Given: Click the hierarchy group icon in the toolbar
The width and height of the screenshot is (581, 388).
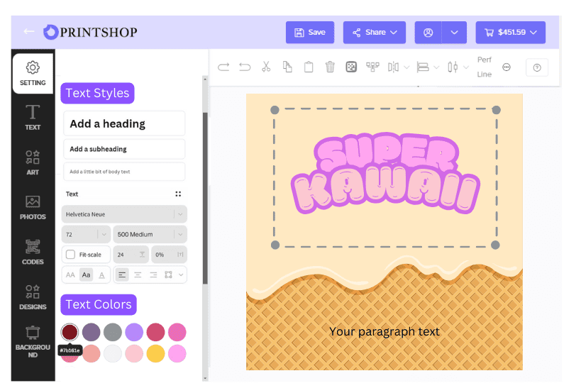Looking at the screenshot, I should pos(372,67).
